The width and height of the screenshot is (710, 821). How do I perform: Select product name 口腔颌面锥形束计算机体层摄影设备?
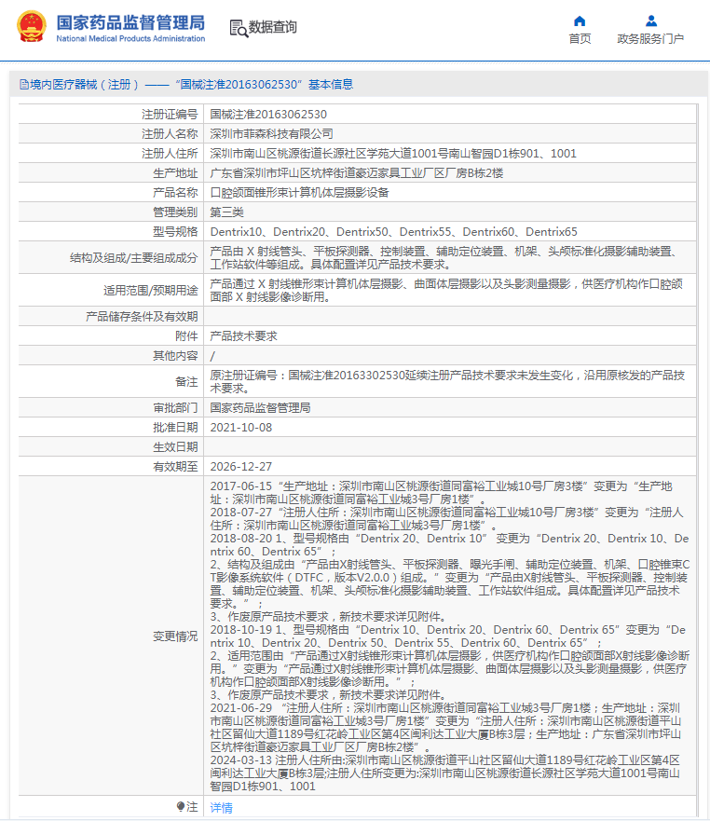click(299, 193)
